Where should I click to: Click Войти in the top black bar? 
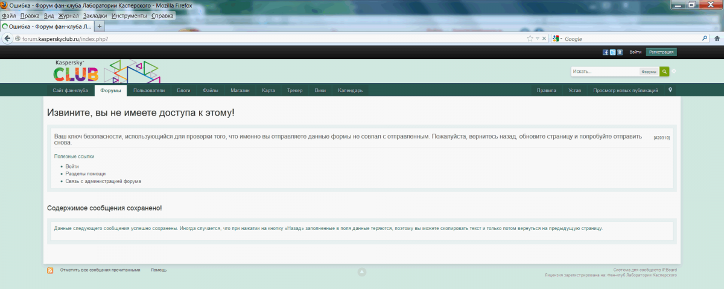pyautogui.click(x=635, y=52)
